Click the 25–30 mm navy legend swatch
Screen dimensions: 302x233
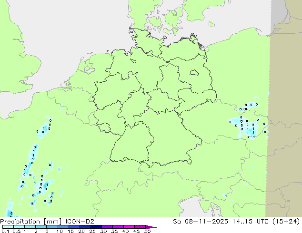[96, 227]
